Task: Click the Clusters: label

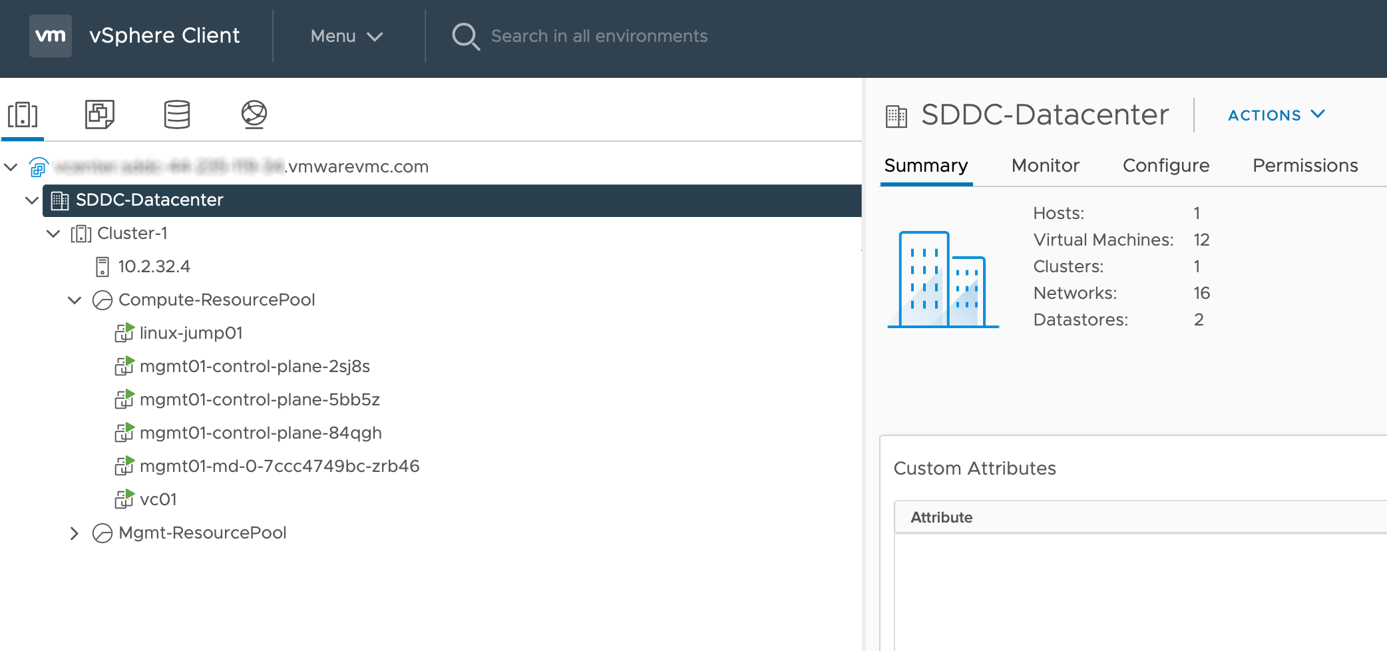Action: [1068, 266]
